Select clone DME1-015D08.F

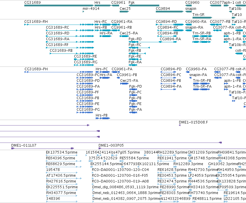(x=180, y=125)
